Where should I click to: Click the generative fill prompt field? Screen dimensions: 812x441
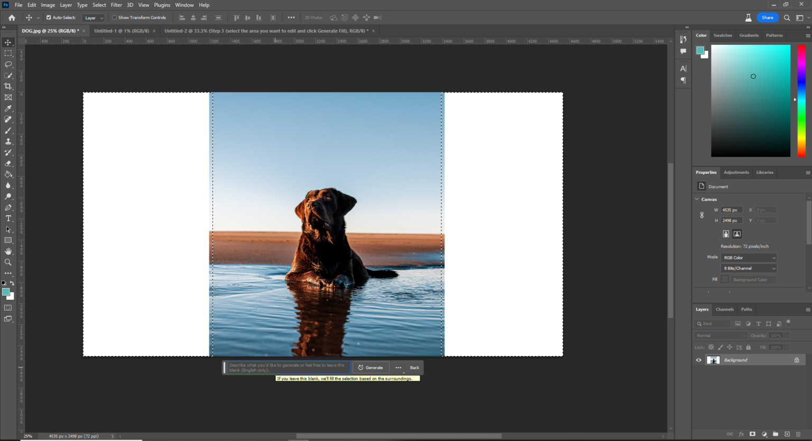pyautogui.click(x=289, y=368)
